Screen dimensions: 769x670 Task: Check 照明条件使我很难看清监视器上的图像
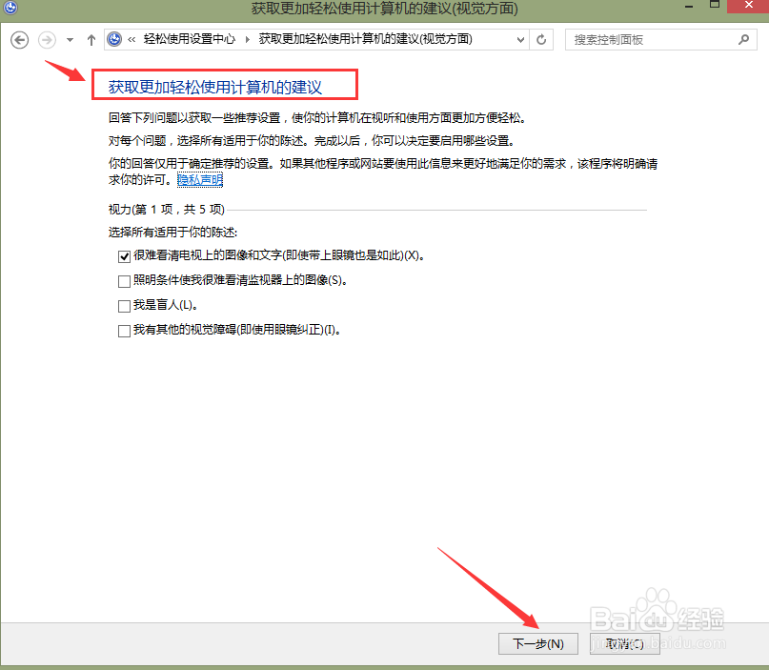(x=124, y=280)
